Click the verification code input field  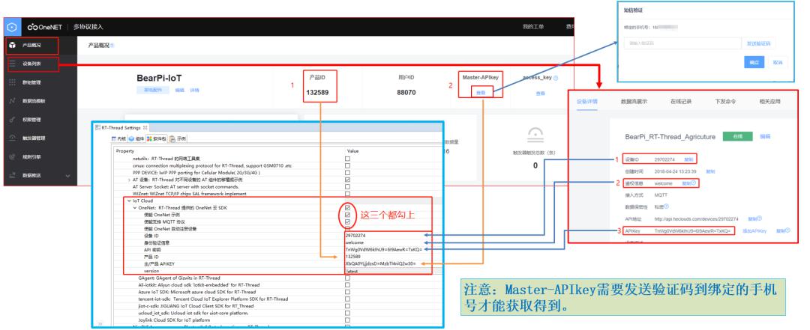pos(681,44)
